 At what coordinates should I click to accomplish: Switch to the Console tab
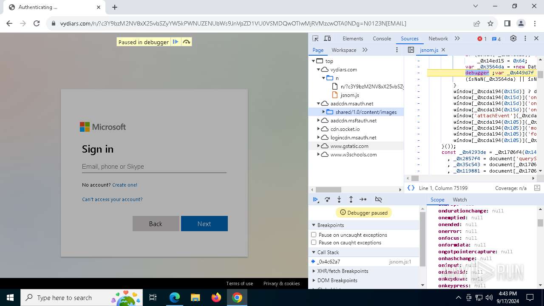(382, 38)
